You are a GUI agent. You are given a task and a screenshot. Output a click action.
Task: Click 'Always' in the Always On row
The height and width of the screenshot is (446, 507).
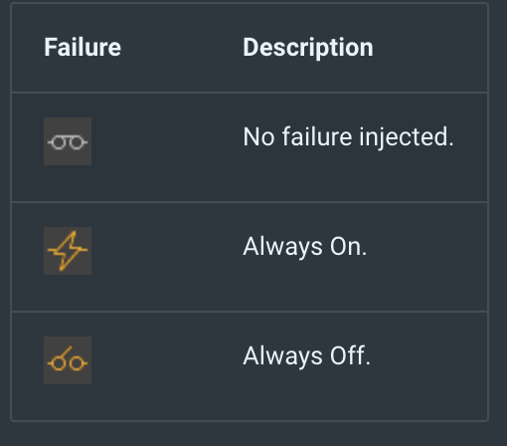pos(282,247)
